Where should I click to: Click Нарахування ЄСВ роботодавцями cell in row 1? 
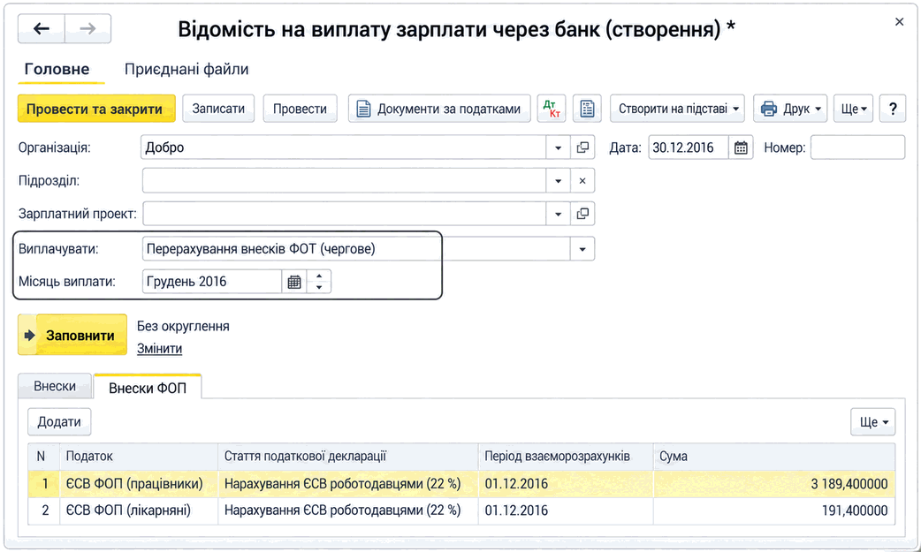click(x=347, y=484)
